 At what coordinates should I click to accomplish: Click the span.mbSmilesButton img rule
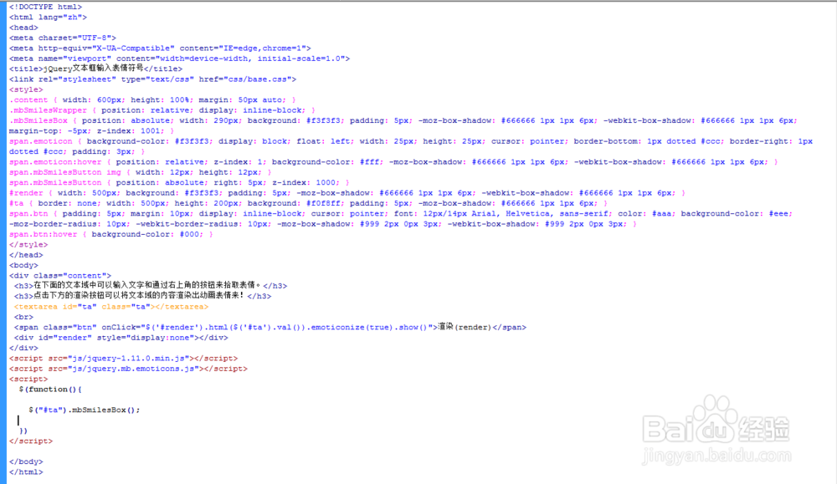(141, 172)
